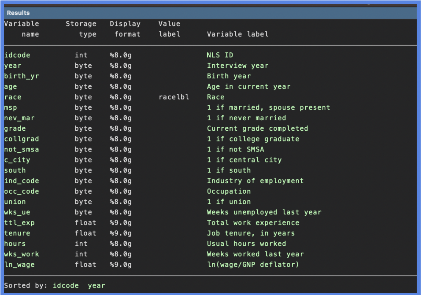Select the ind_code variable name
Screen dimensions: 422x295
tap(22, 181)
